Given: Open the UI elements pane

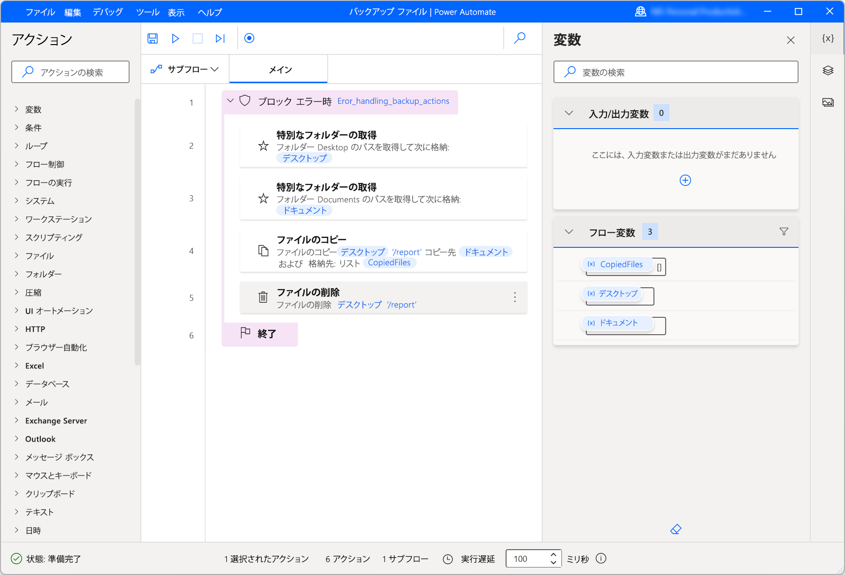Looking at the screenshot, I should coord(828,70).
